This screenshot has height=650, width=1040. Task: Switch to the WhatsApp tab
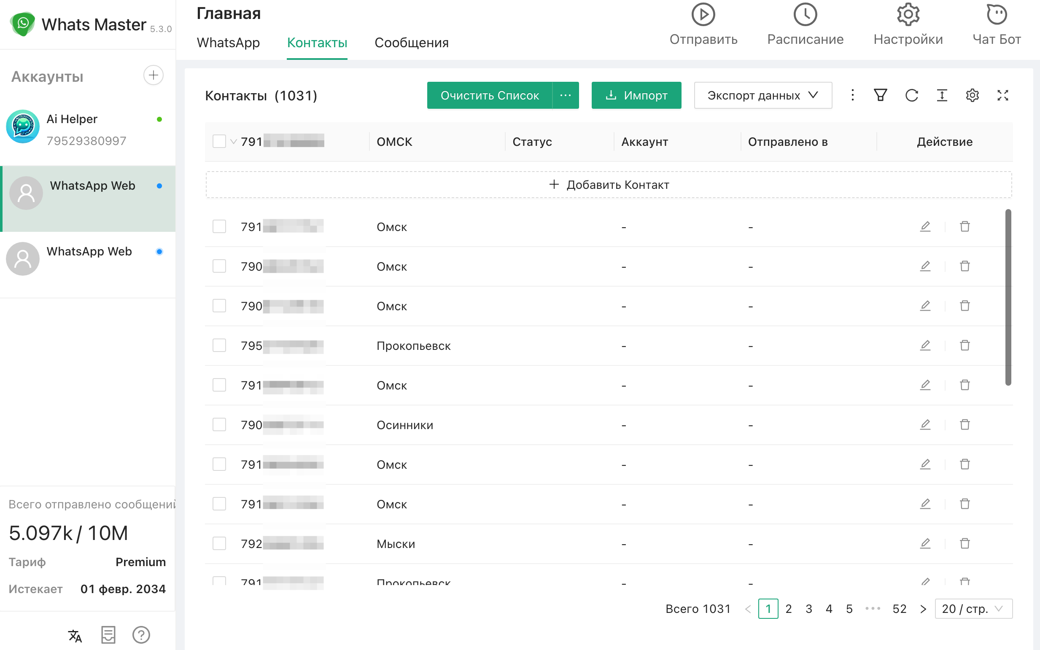click(228, 43)
